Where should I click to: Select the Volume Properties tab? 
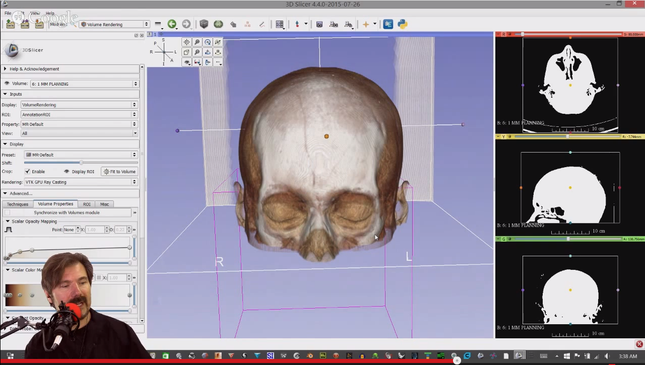pos(55,204)
